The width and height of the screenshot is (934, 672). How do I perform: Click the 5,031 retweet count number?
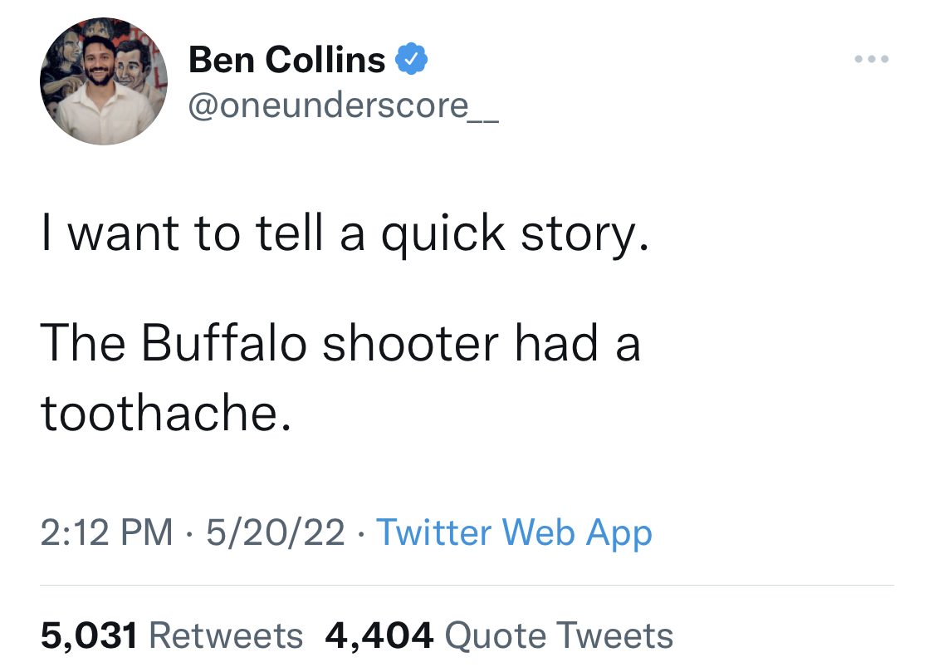point(88,636)
